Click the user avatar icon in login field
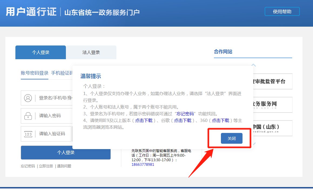The width and height of the screenshot is (313, 190). pos(28,98)
